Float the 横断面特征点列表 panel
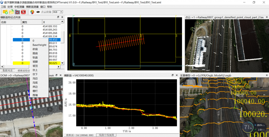The image size is (269, 137). click(x=58, y=17)
